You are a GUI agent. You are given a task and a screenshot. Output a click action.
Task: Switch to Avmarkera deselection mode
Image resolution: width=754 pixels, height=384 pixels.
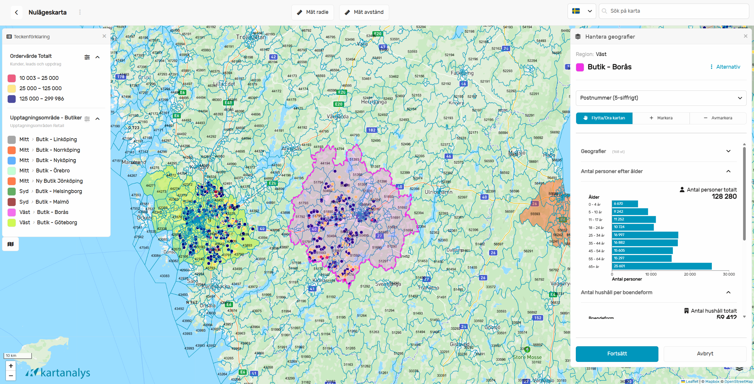(x=718, y=118)
